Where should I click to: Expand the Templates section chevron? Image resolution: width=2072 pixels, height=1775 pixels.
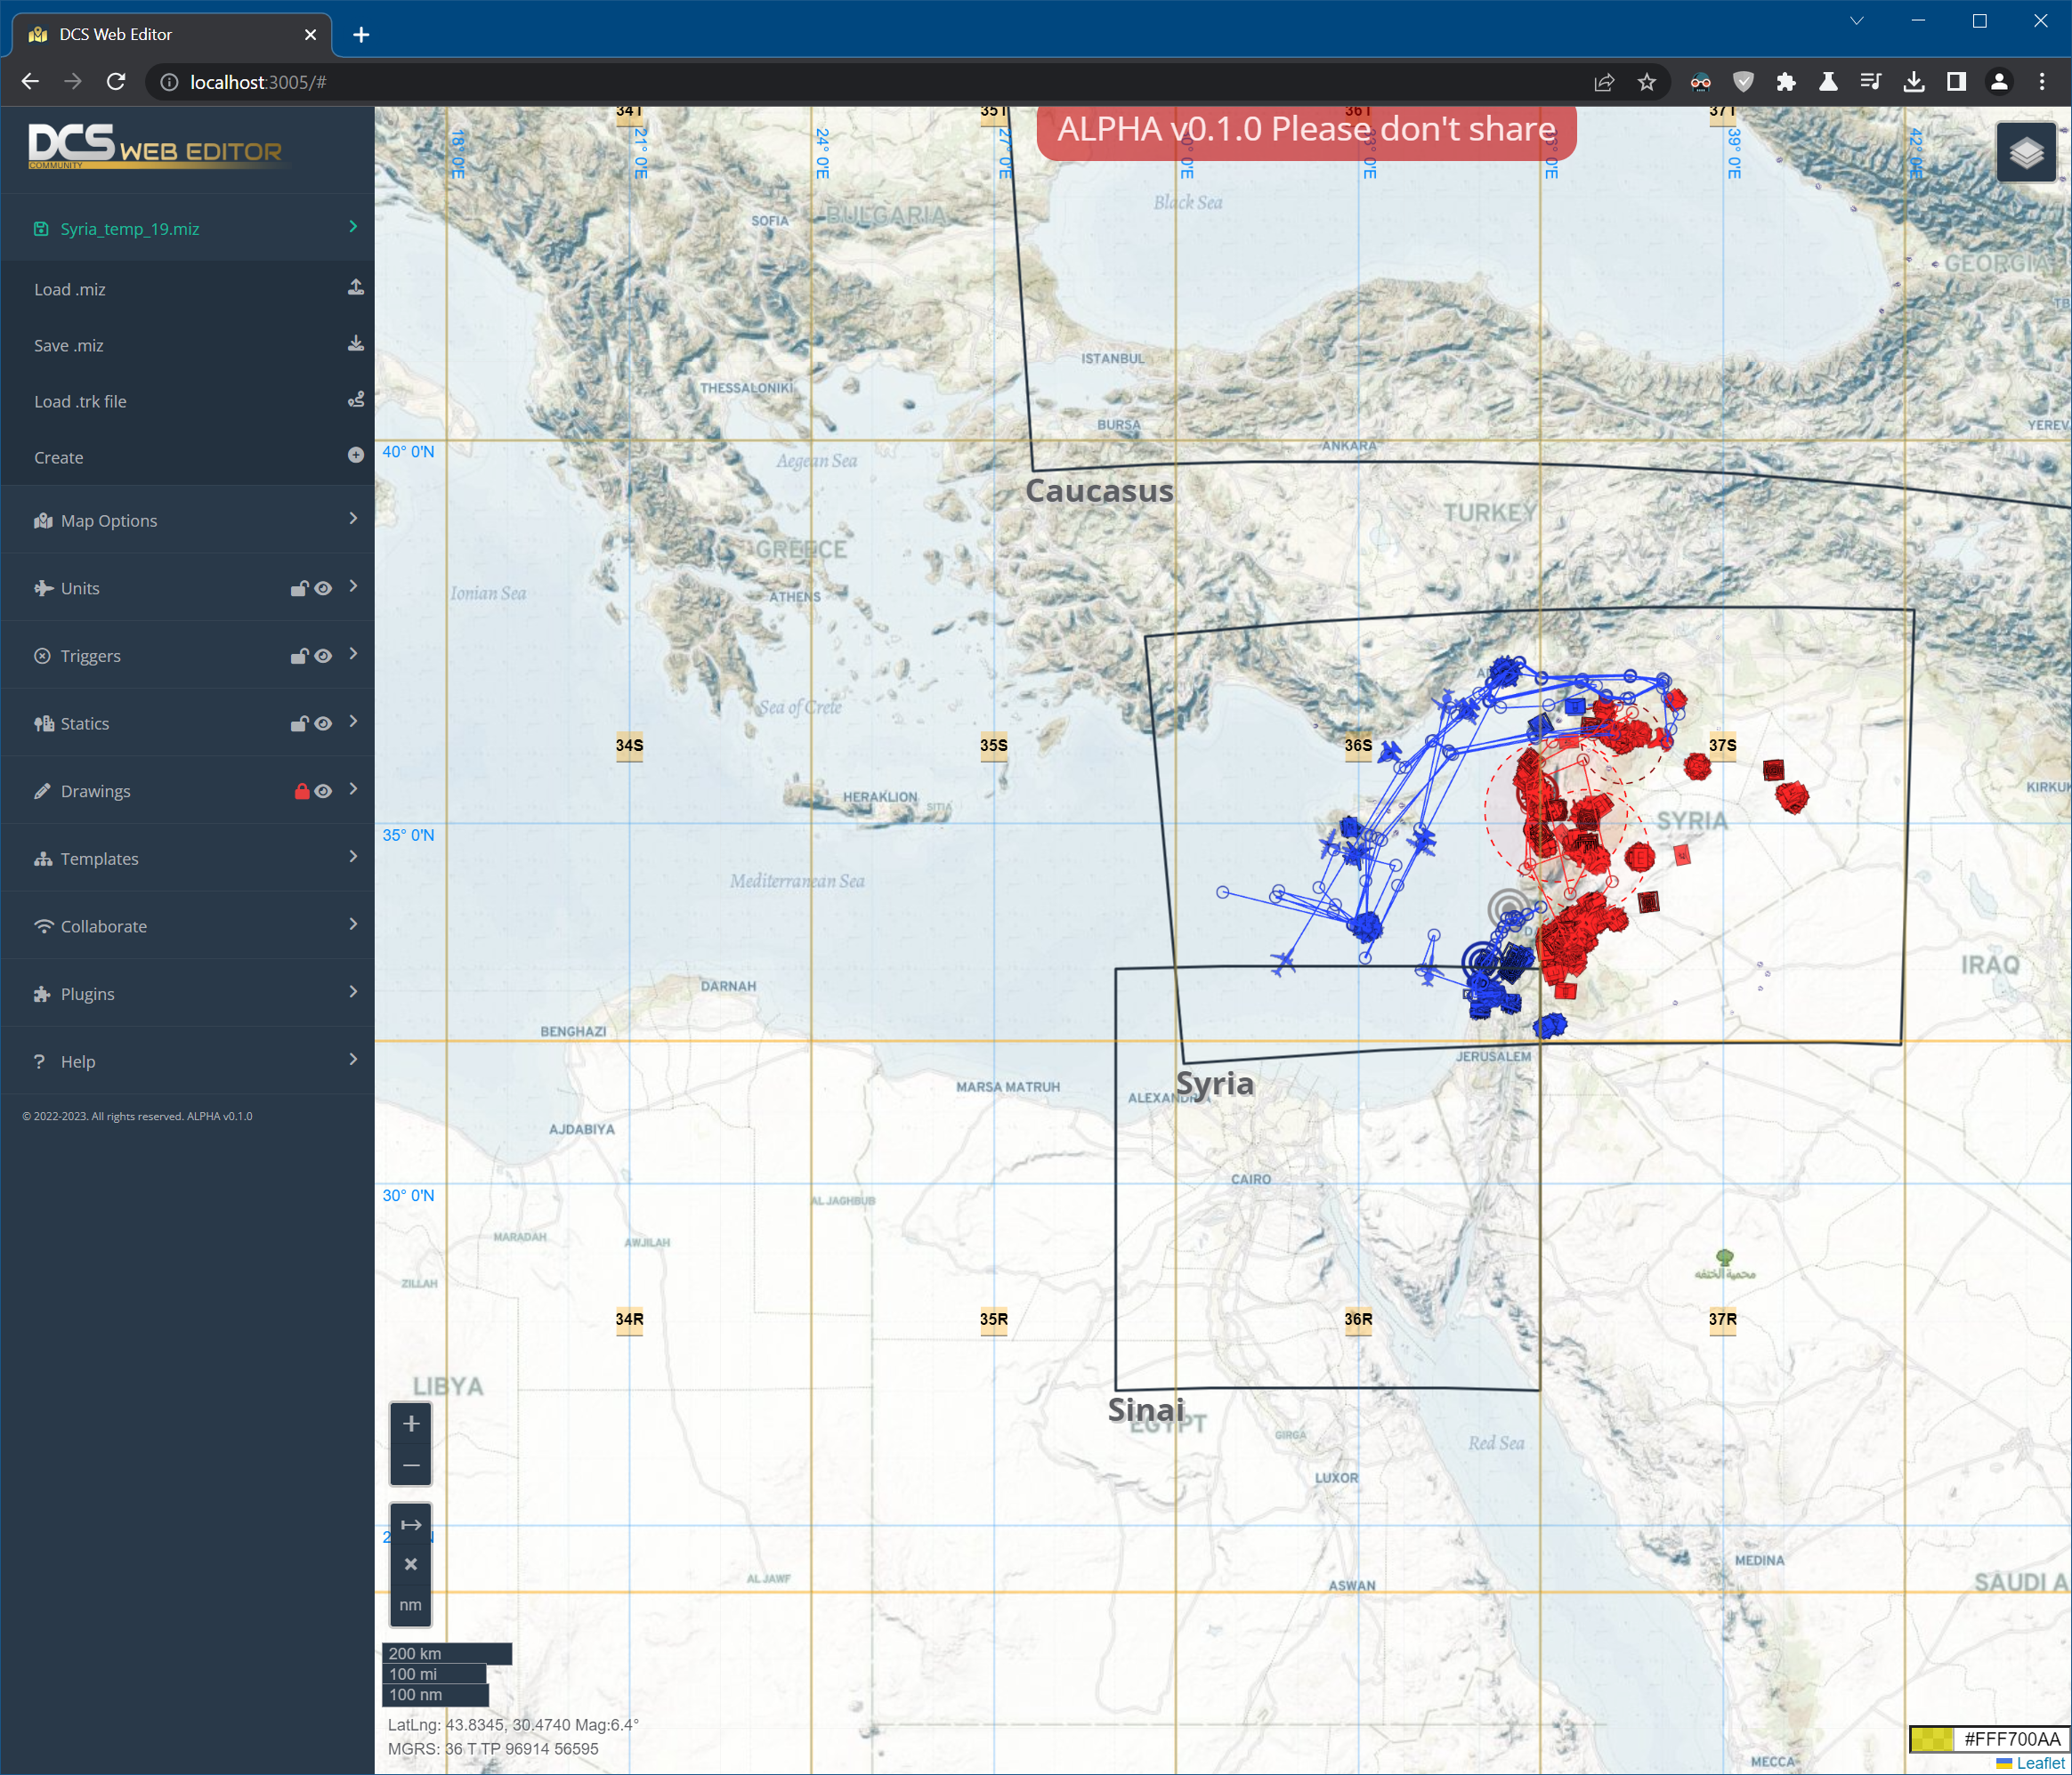pos(353,857)
